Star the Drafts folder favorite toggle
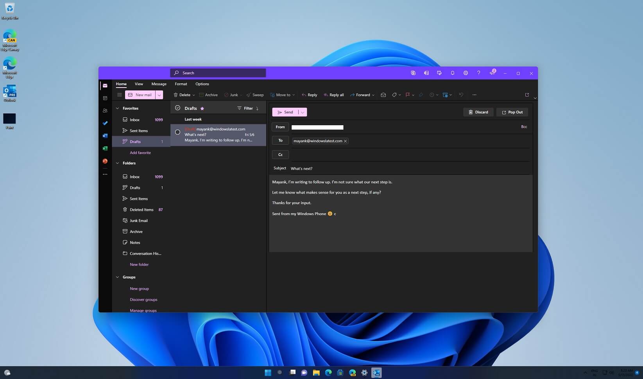 (x=202, y=108)
